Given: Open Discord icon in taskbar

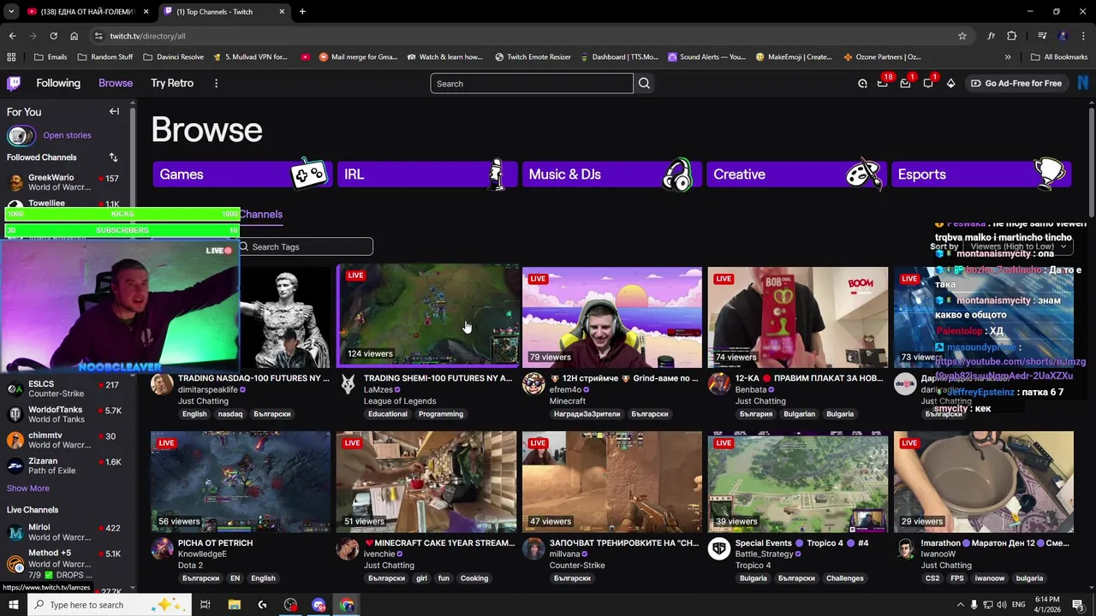Looking at the screenshot, I should [x=319, y=605].
